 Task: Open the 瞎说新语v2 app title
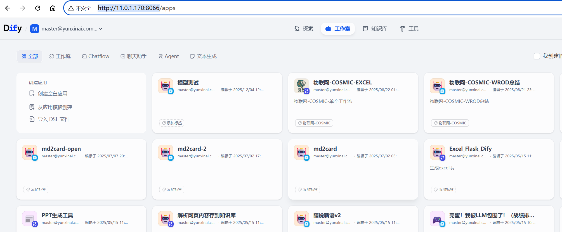coord(327,215)
